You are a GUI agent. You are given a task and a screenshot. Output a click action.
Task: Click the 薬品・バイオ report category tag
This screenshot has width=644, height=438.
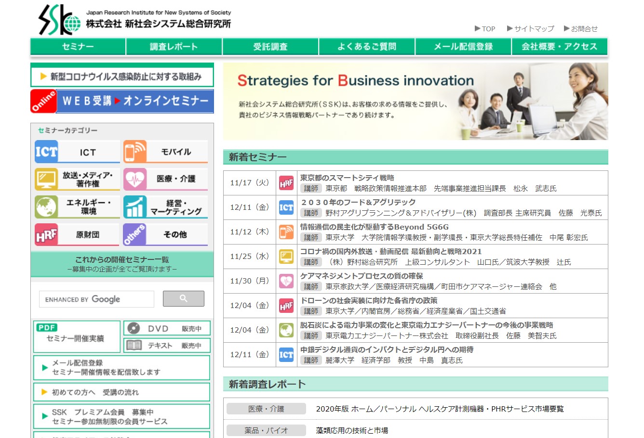click(x=266, y=430)
